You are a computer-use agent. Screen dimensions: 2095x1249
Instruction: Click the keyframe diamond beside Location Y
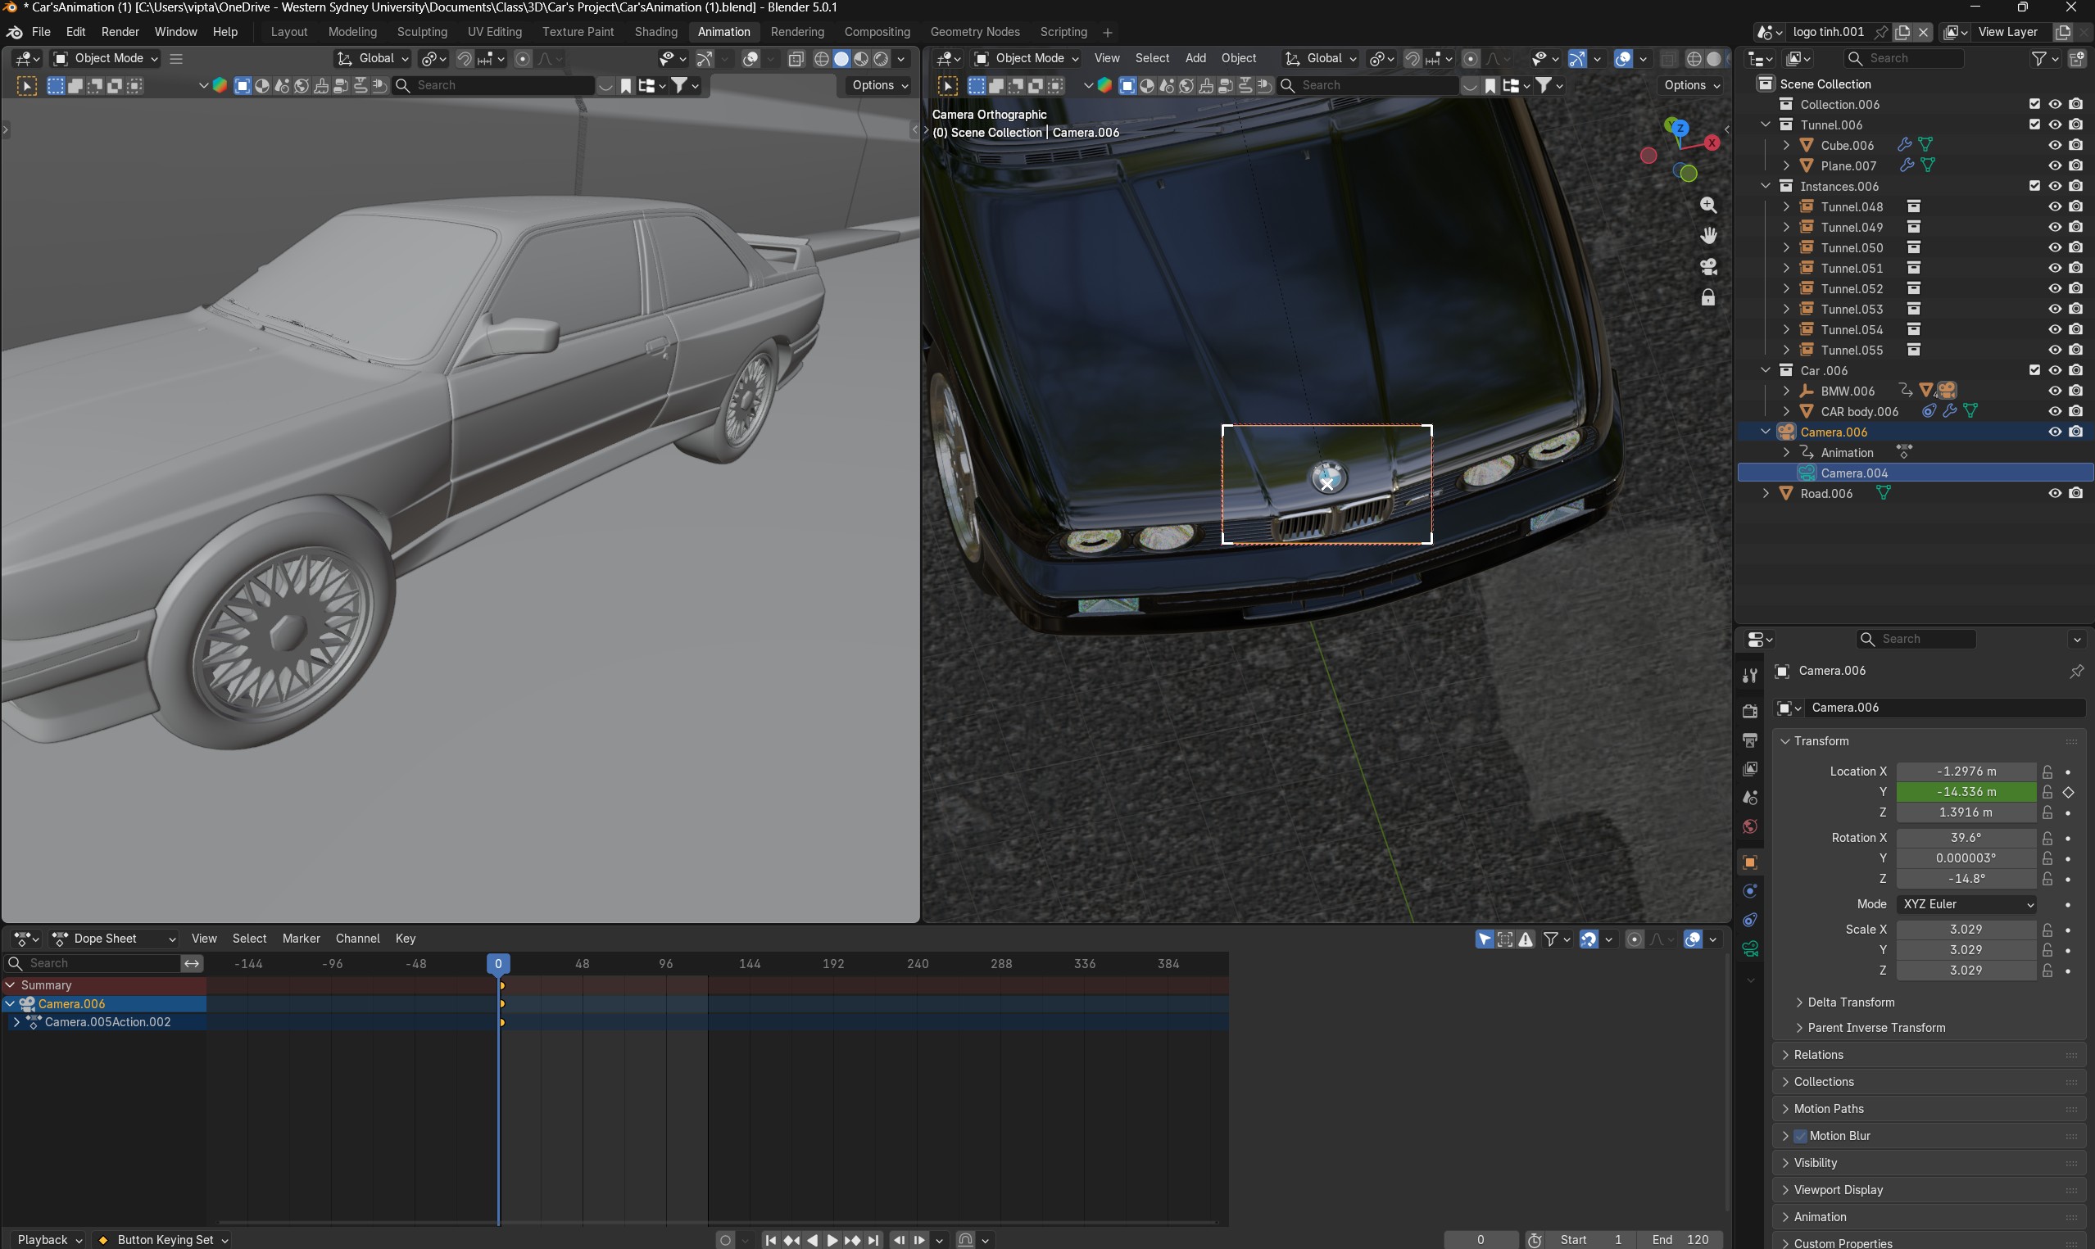point(2068,792)
